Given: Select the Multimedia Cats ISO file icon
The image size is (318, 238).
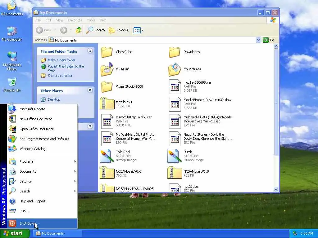Looking at the screenshot, I should click(175, 121).
